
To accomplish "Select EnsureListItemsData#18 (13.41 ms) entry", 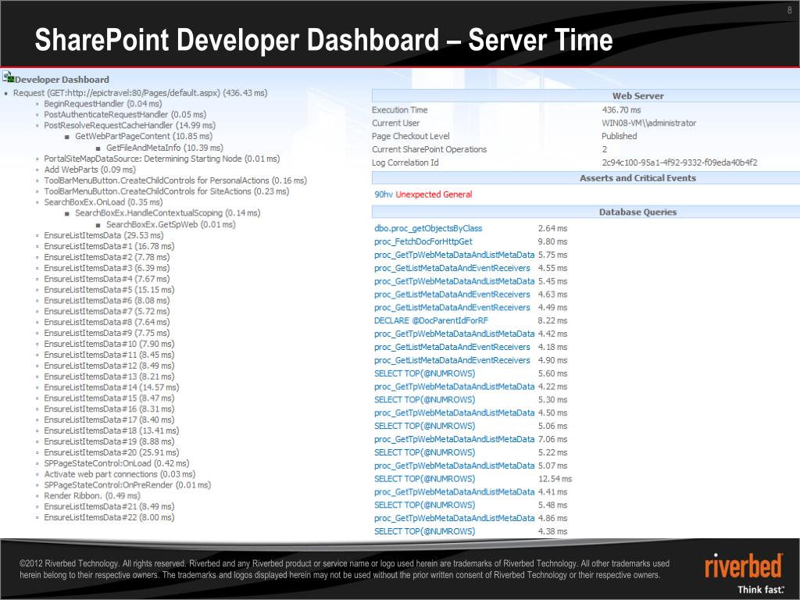I will click(x=111, y=430).
